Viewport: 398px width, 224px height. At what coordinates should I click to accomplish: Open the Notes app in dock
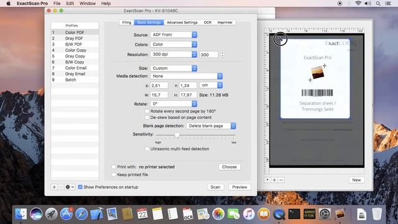[x=157, y=214]
